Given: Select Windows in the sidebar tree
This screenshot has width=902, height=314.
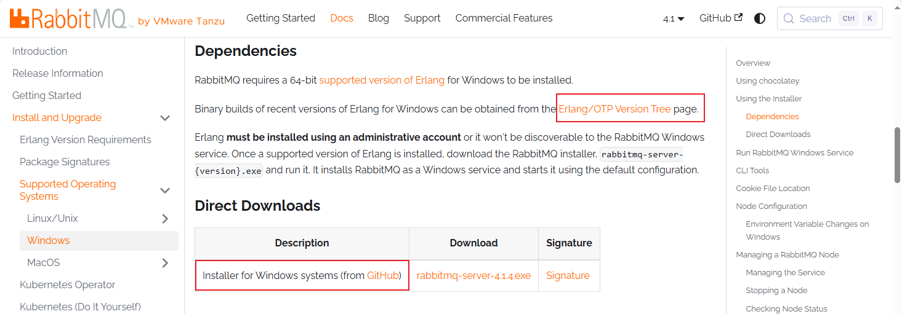Looking at the screenshot, I should [49, 241].
